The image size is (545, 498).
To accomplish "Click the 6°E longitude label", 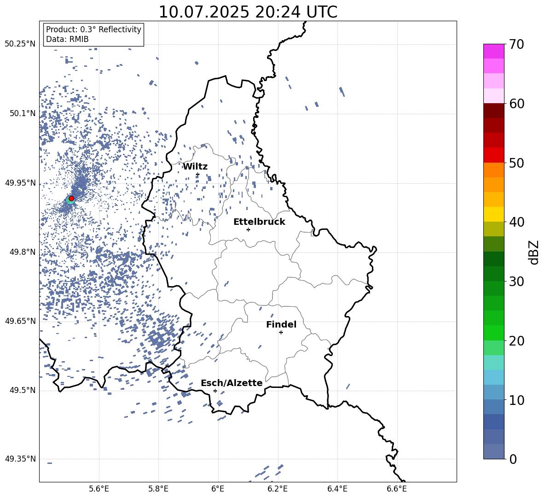I will tap(218, 489).
